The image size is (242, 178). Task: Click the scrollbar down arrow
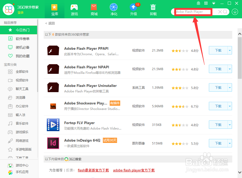click(x=240, y=172)
